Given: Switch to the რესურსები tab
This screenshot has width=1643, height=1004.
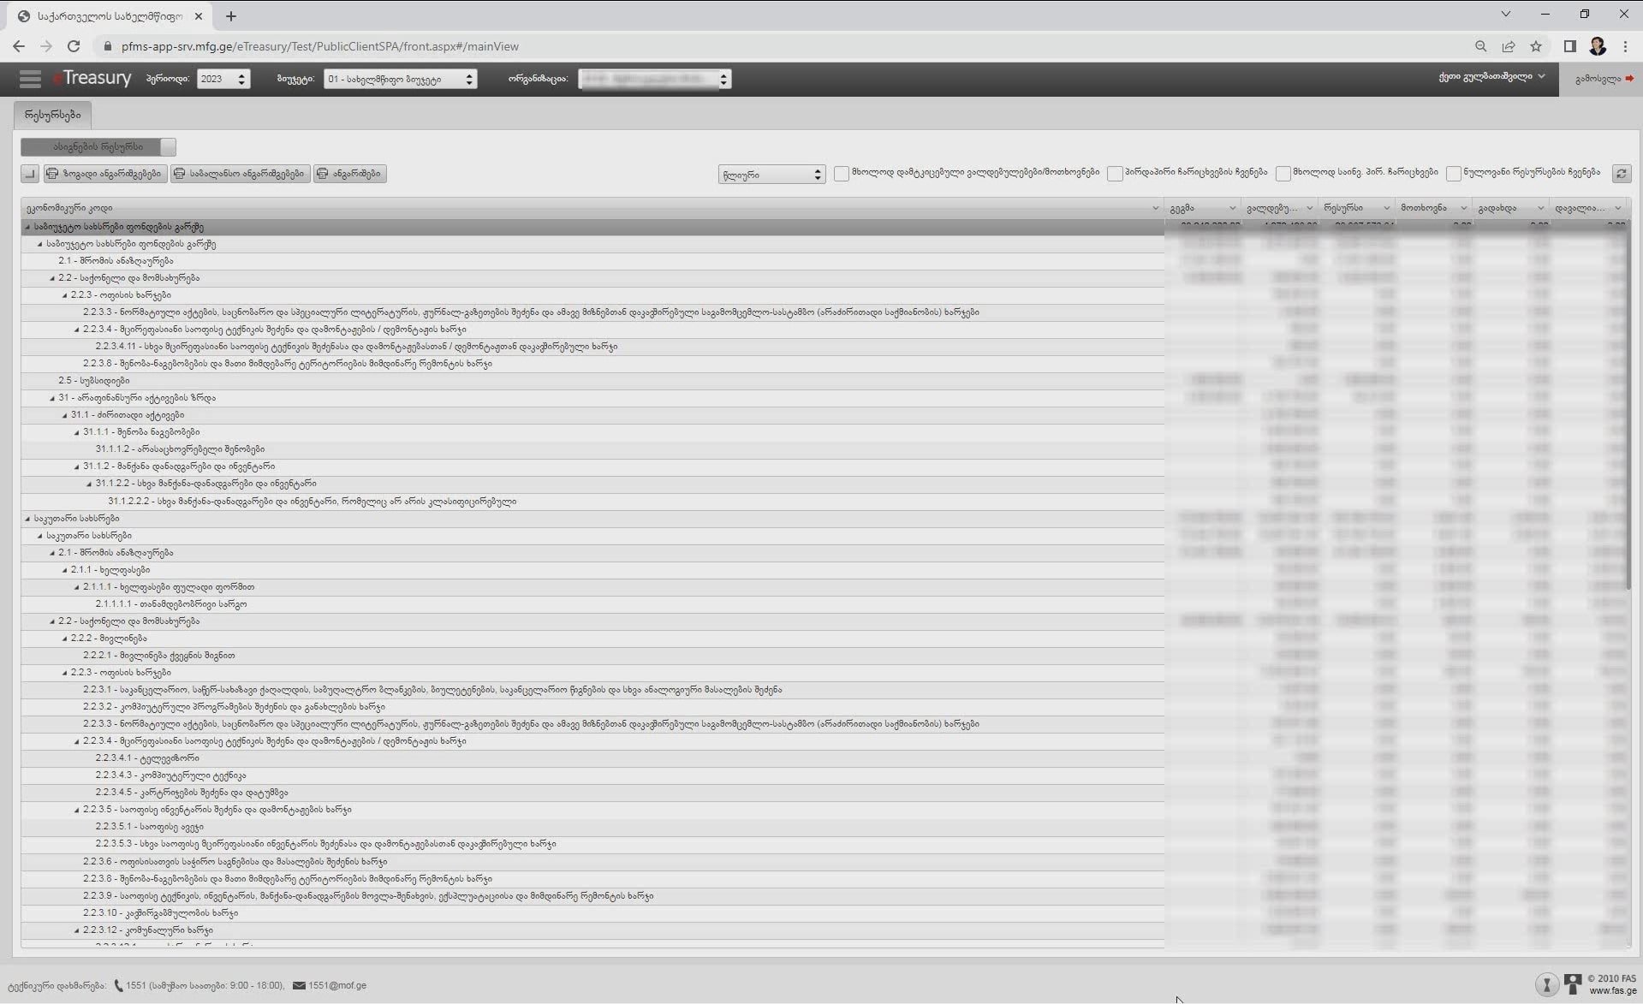Looking at the screenshot, I should [53, 115].
